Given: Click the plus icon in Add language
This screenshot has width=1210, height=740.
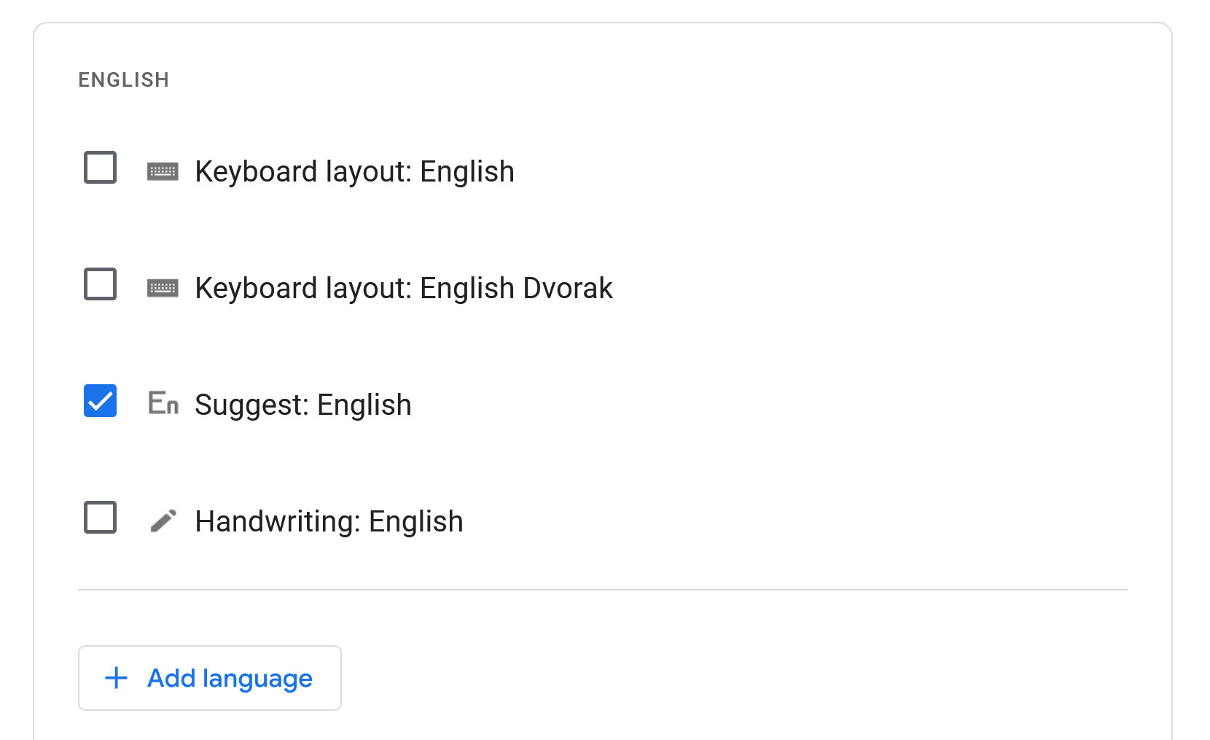Looking at the screenshot, I should click(117, 678).
